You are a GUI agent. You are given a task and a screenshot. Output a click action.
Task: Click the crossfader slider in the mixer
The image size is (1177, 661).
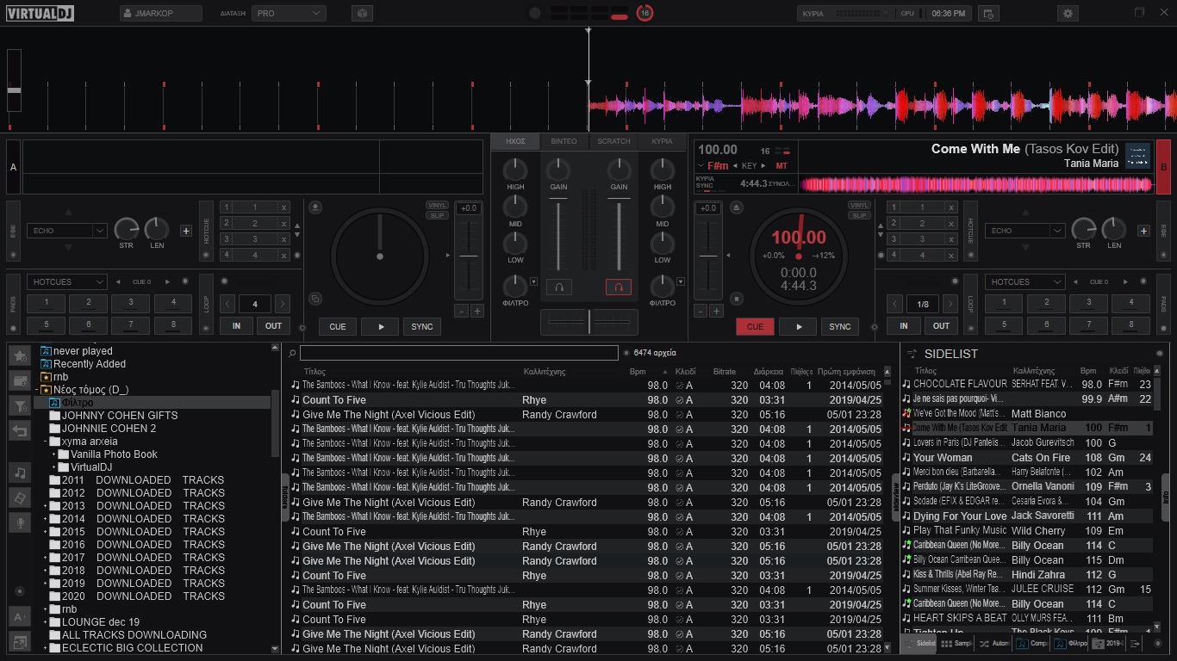coord(589,321)
